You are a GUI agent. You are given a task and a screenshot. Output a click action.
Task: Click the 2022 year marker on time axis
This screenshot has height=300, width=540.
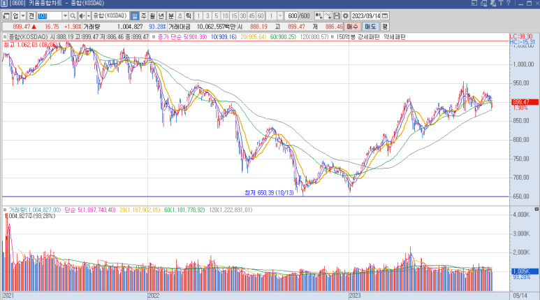pyautogui.click(x=154, y=296)
